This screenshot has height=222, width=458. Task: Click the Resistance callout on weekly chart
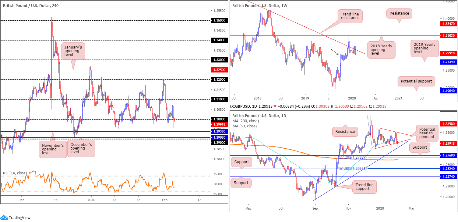pyautogui.click(x=399, y=13)
